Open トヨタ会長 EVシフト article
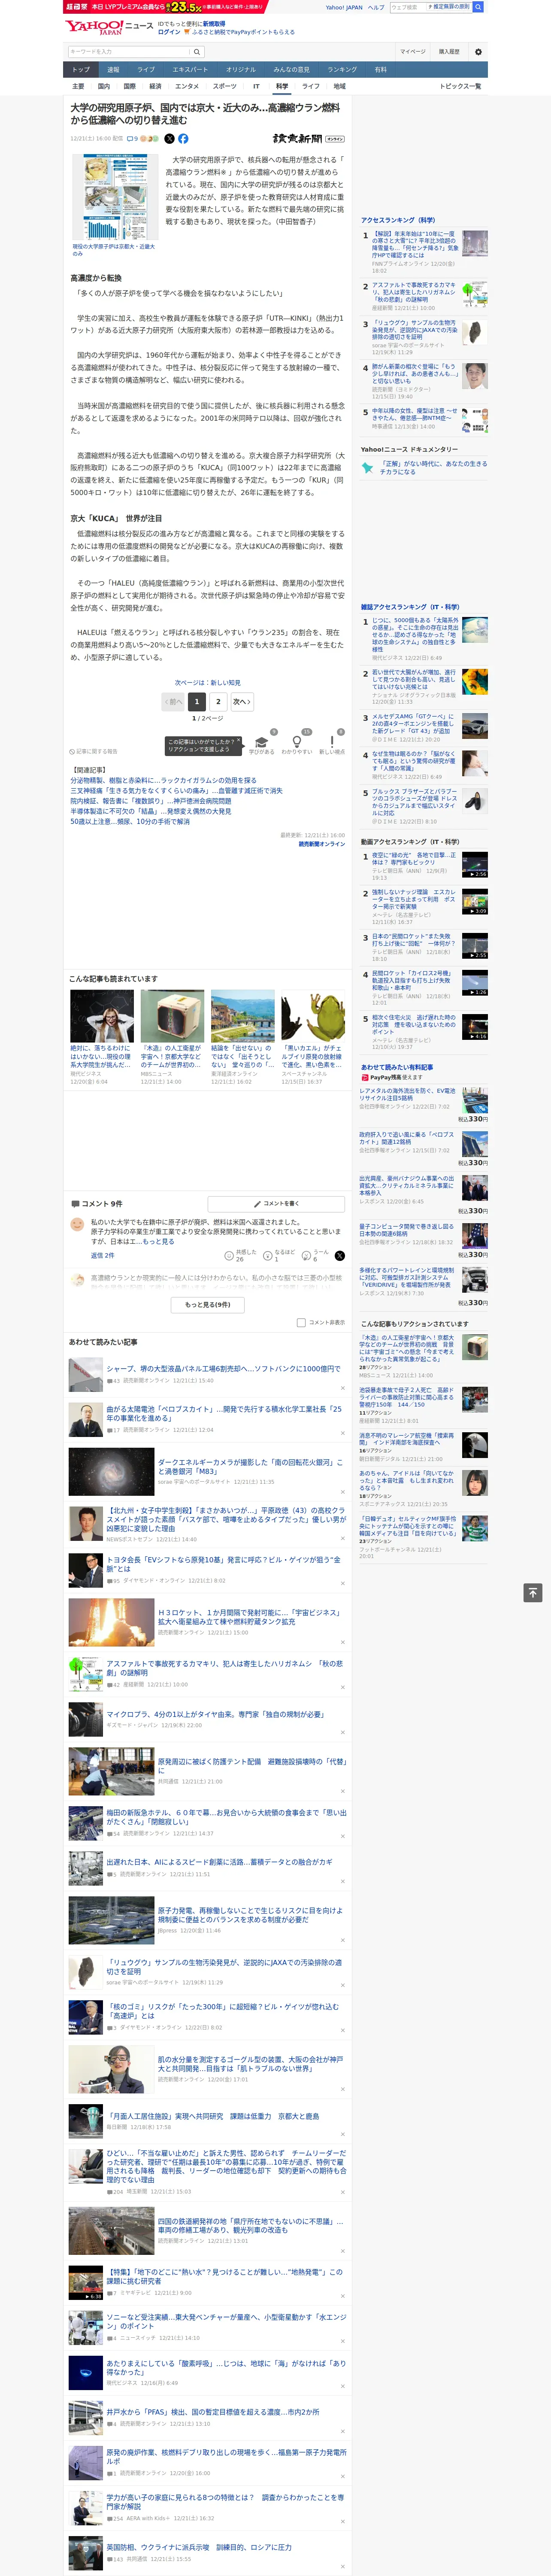The image size is (551, 2576). 223,1563
